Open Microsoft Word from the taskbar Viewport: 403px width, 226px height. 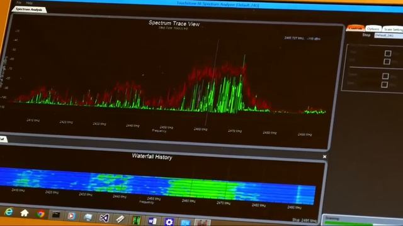click(152, 220)
